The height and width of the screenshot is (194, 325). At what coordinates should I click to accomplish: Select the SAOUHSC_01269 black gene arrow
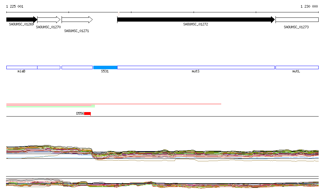click(x=22, y=20)
